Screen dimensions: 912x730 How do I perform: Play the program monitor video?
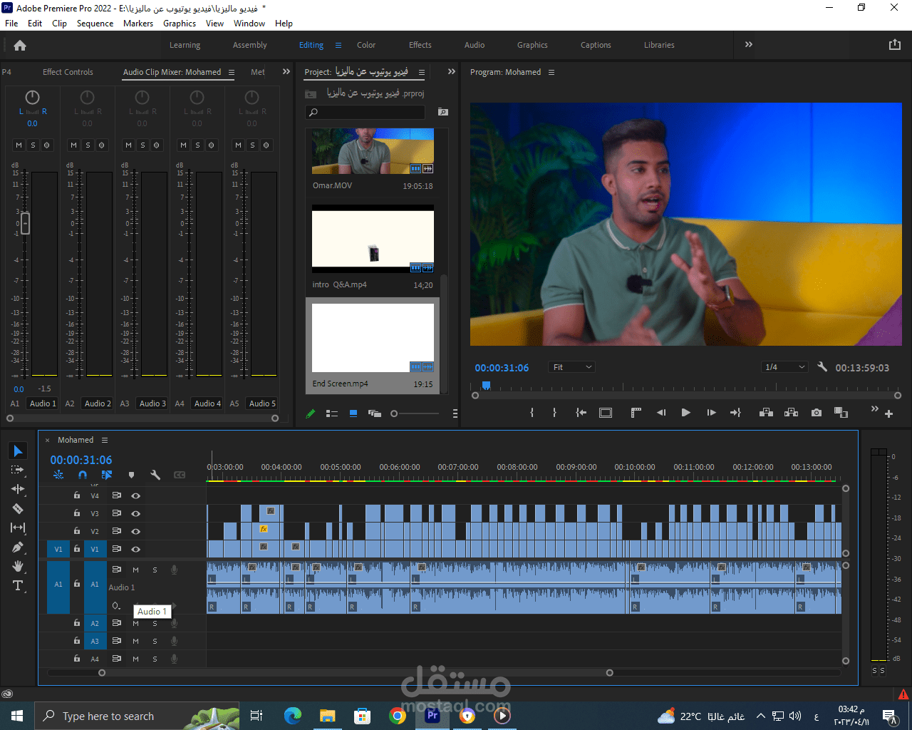(x=685, y=413)
